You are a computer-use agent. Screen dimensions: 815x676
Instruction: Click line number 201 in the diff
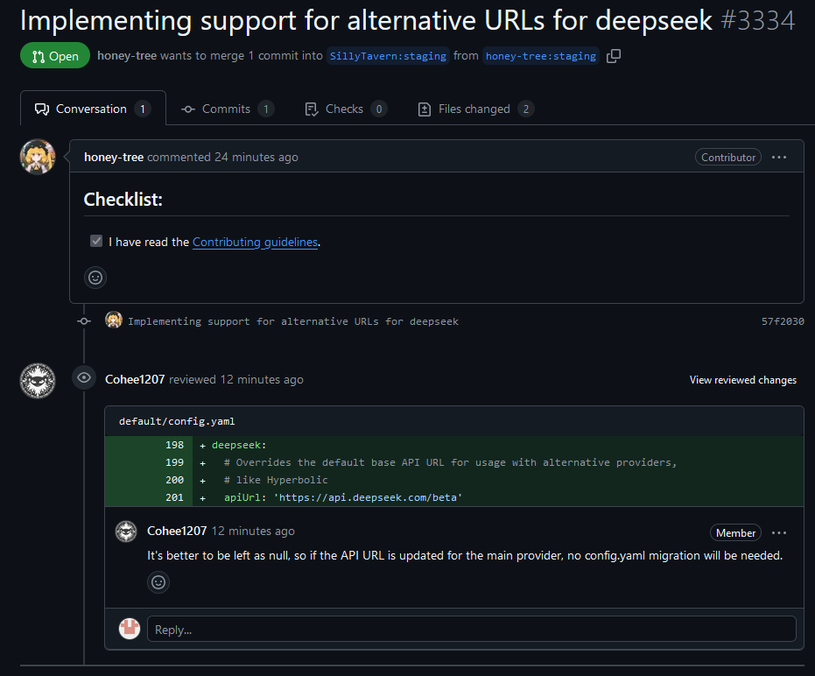175,497
